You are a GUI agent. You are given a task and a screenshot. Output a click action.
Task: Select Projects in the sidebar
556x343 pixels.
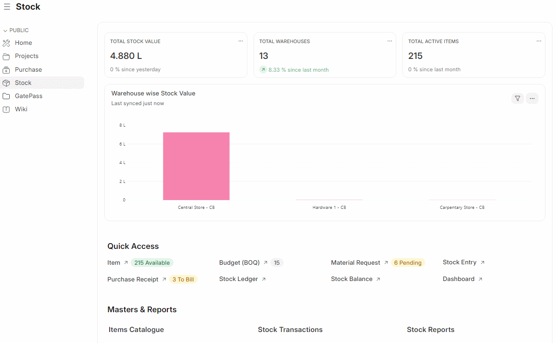tap(26, 56)
